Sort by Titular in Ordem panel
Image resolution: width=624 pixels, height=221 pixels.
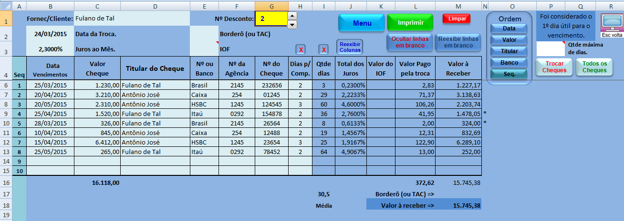pyautogui.click(x=509, y=51)
